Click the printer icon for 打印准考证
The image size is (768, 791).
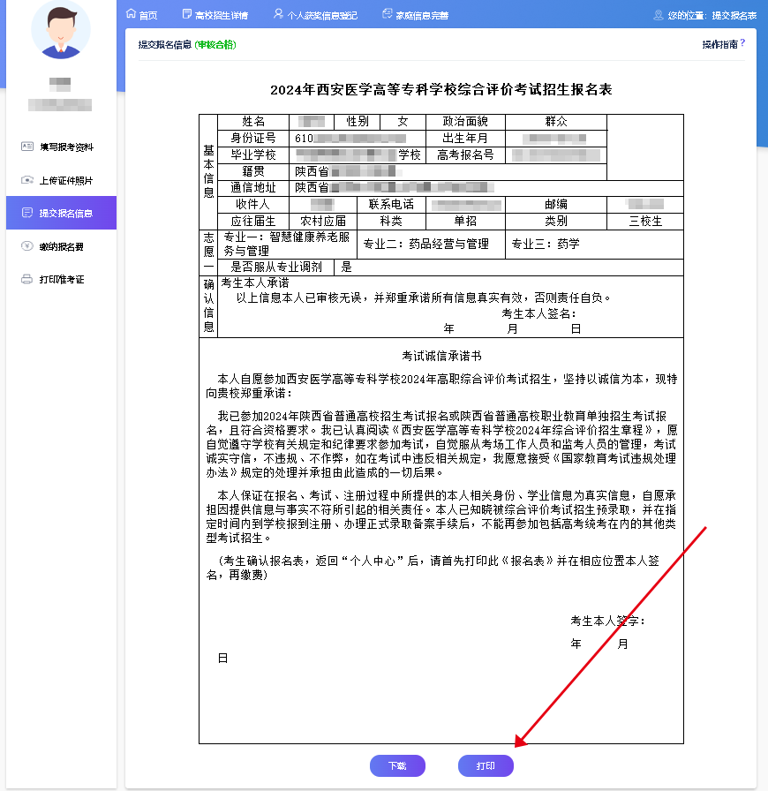pos(27,279)
